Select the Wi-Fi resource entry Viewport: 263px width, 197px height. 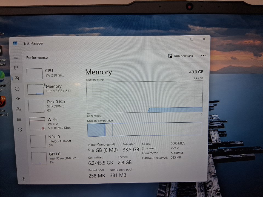point(54,123)
